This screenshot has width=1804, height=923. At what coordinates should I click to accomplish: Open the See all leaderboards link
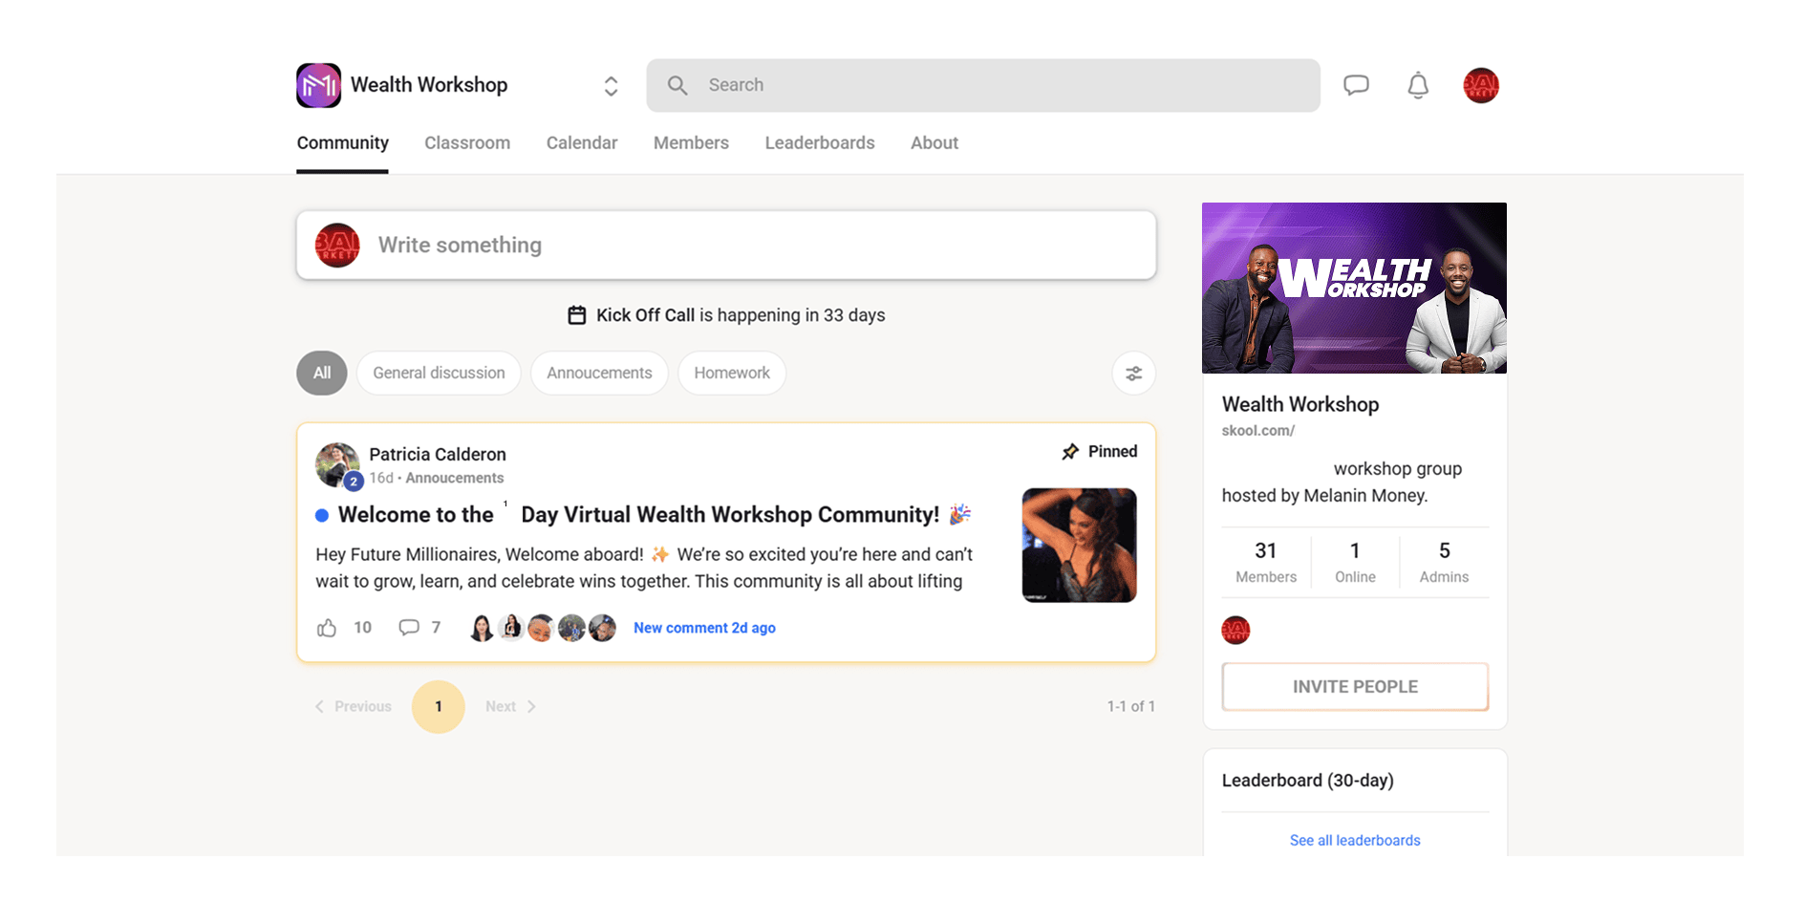pyautogui.click(x=1355, y=841)
